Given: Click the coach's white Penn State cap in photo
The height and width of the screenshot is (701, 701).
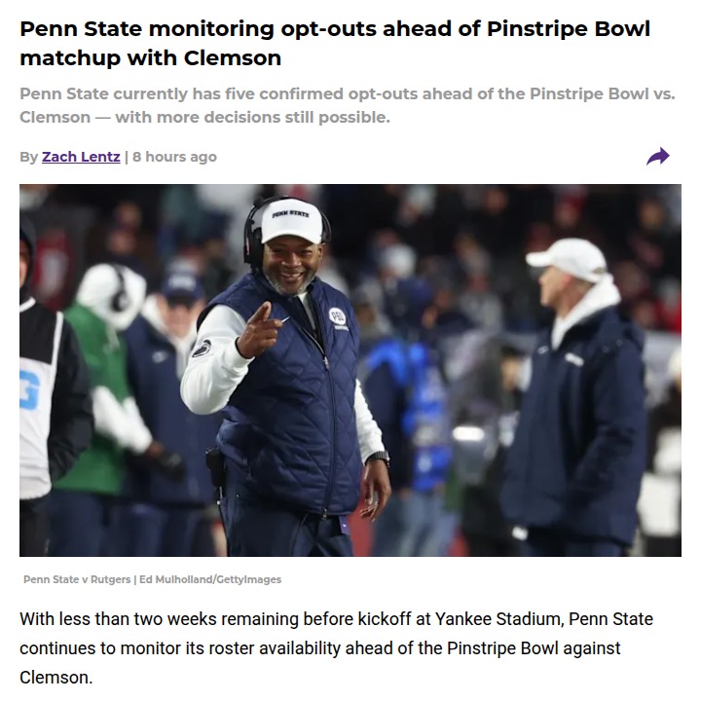Looking at the screenshot, I should tap(291, 220).
